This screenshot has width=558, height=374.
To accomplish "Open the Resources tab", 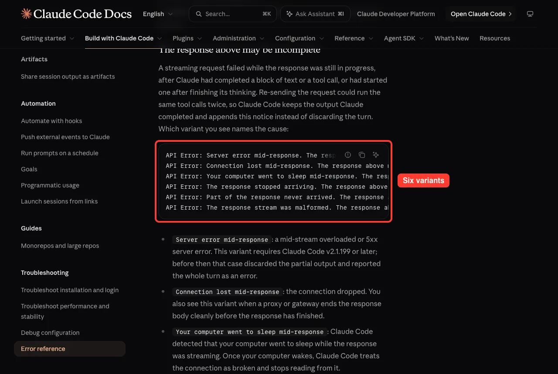I will point(495,38).
